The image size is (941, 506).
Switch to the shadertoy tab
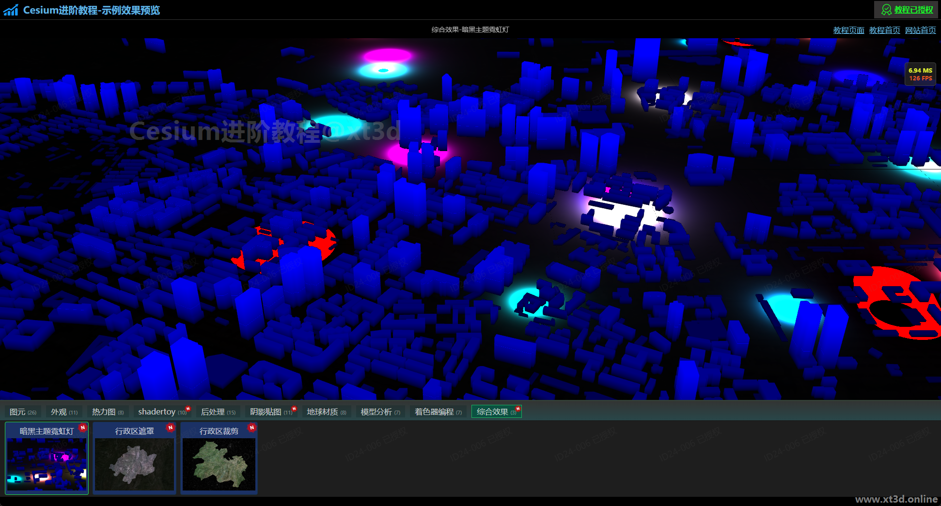(x=162, y=412)
